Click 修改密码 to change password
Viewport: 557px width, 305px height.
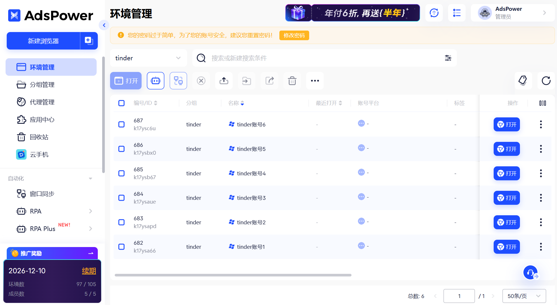[294, 35]
